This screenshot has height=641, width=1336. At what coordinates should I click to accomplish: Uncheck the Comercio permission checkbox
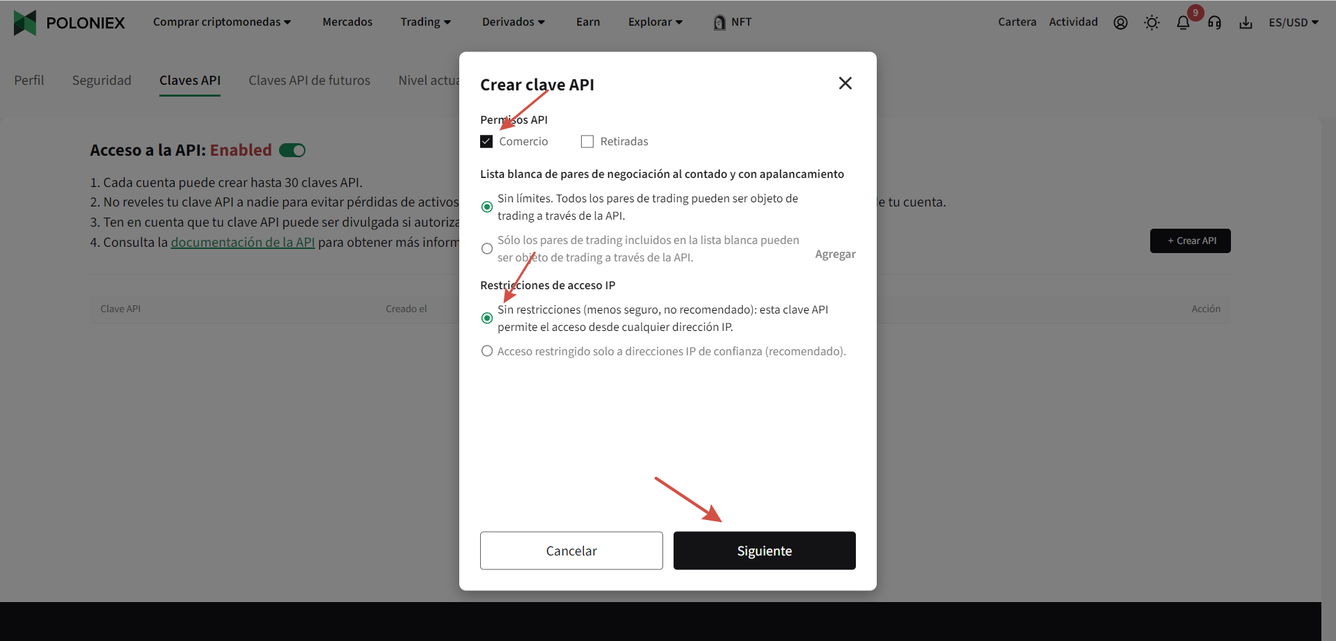[486, 142]
